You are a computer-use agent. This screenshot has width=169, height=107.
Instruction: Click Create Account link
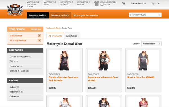(138, 3)
